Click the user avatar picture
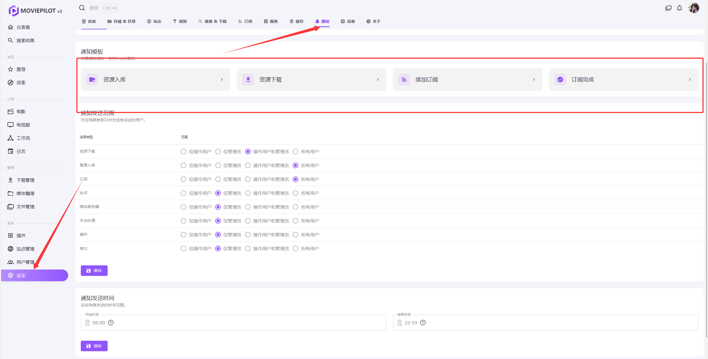Screen dimensions: 708x359 (694, 8)
